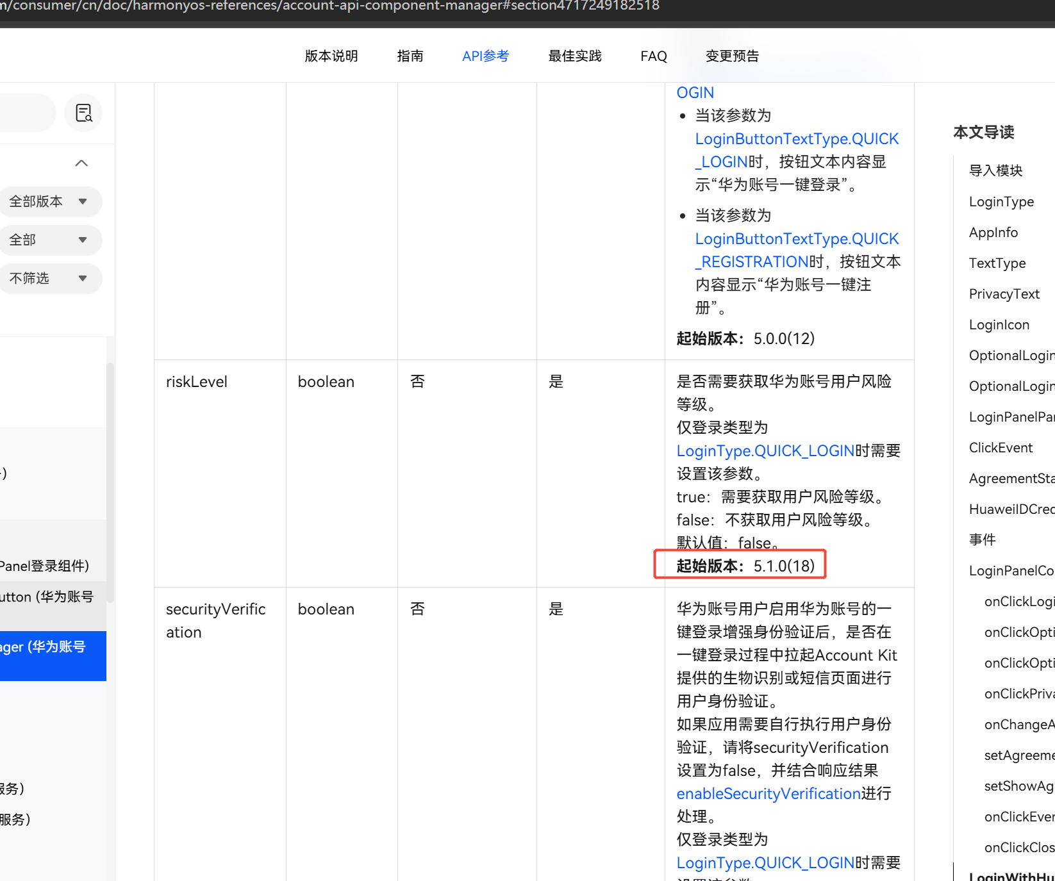Jump to onChangeA outline sub-entry
This screenshot has width=1055, height=881.
[1019, 725]
